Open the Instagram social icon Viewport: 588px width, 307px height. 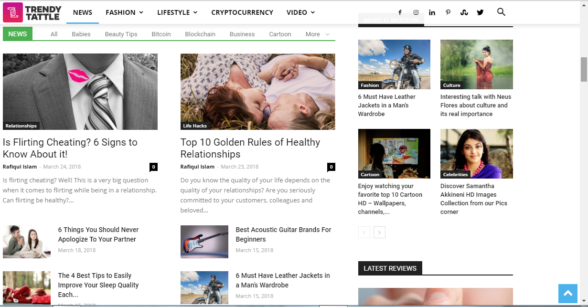tap(416, 12)
